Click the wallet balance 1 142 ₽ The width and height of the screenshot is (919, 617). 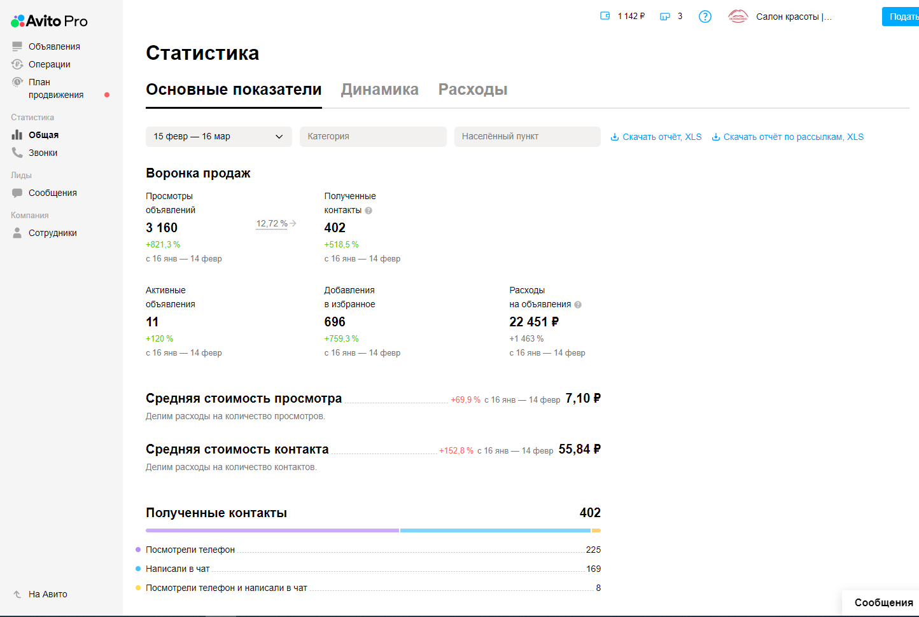631,16
